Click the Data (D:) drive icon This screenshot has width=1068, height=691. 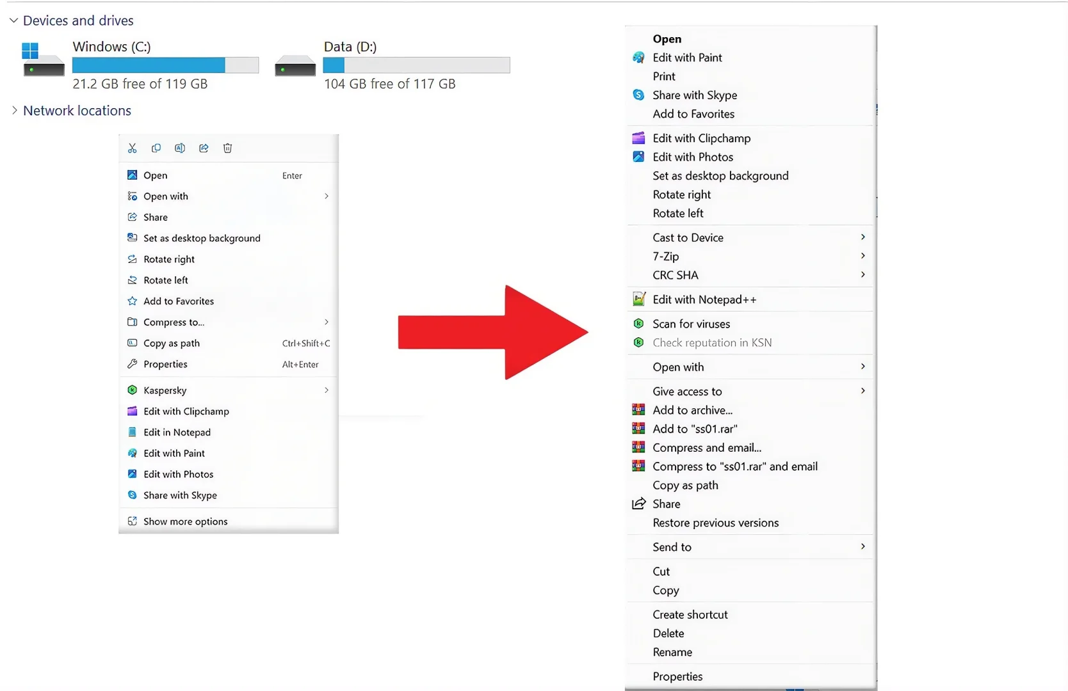coord(295,66)
